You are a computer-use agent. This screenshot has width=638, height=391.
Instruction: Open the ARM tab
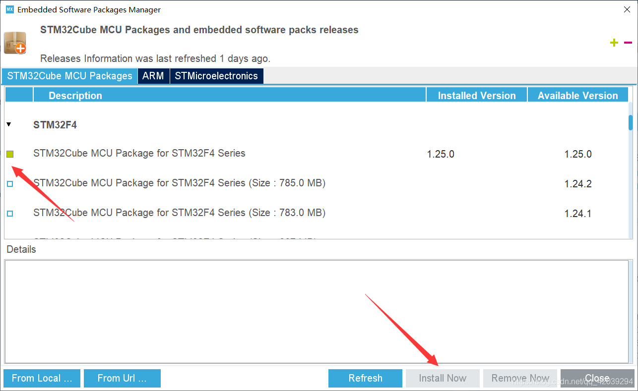153,76
